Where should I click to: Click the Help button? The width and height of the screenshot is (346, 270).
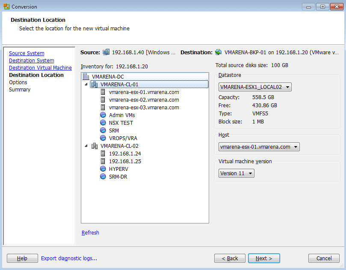tap(22, 258)
